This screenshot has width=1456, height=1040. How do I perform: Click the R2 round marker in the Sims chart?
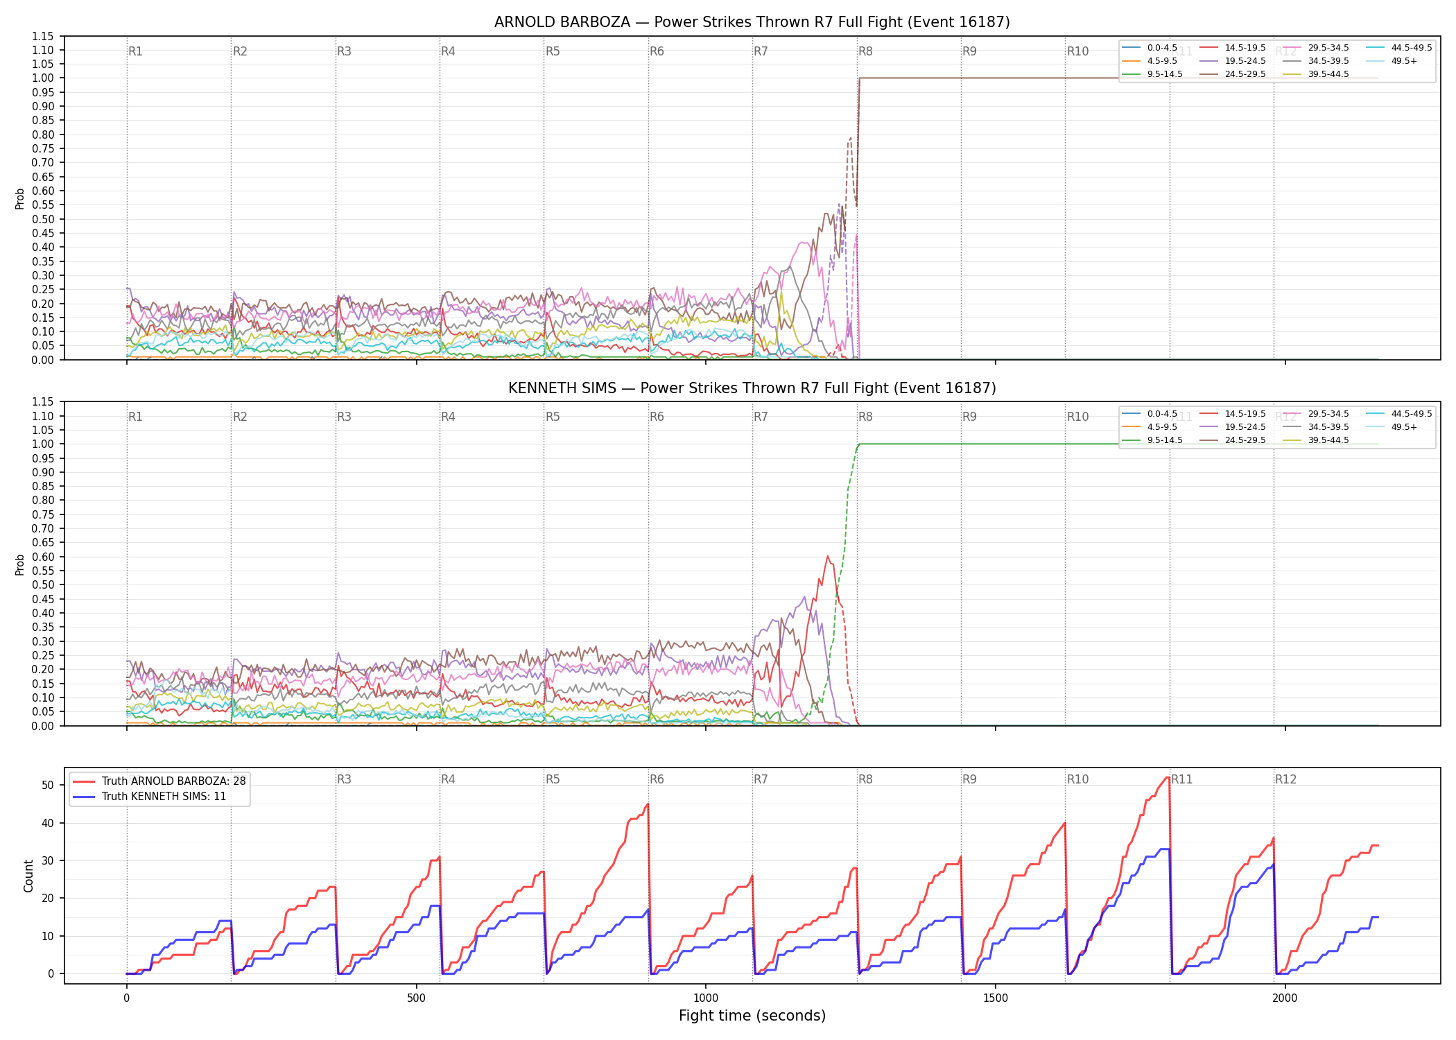tap(240, 417)
